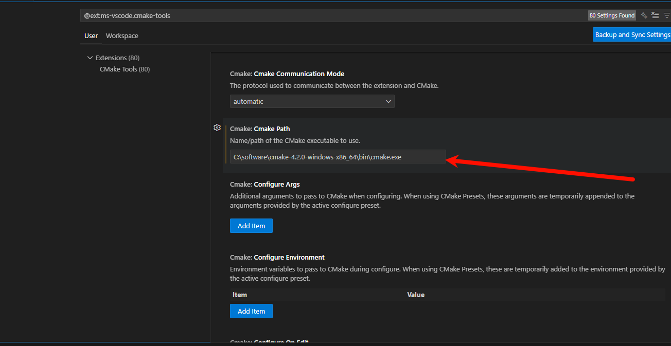This screenshot has height=346, width=671.
Task: Collapse the Extensions (80) tree chevron
Action: [90, 58]
